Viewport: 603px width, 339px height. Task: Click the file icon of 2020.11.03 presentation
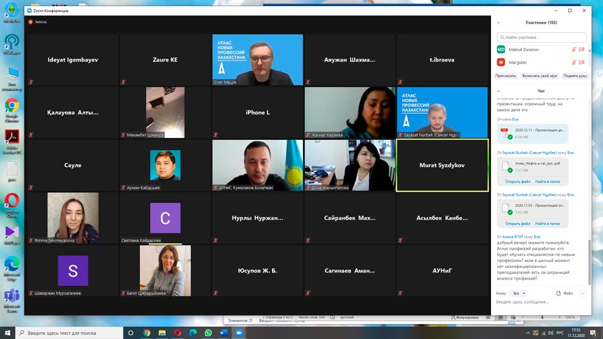point(506,209)
